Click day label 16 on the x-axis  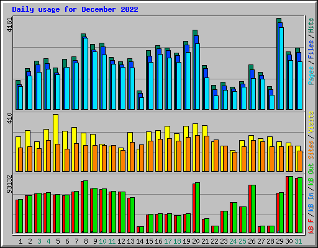click(x=158, y=241)
